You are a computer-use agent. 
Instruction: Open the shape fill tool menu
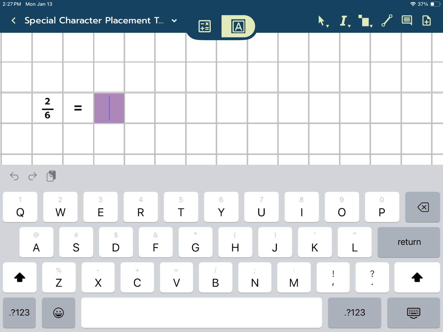click(x=365, y=21)
